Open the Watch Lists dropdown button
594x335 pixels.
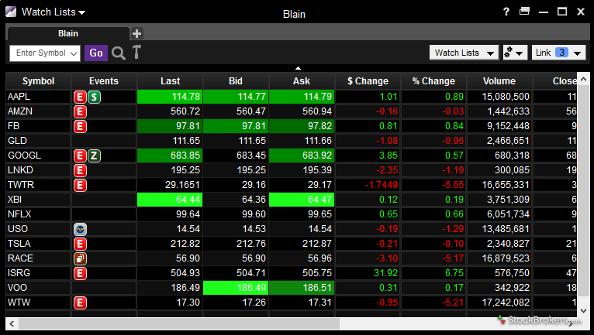point(464,53)
